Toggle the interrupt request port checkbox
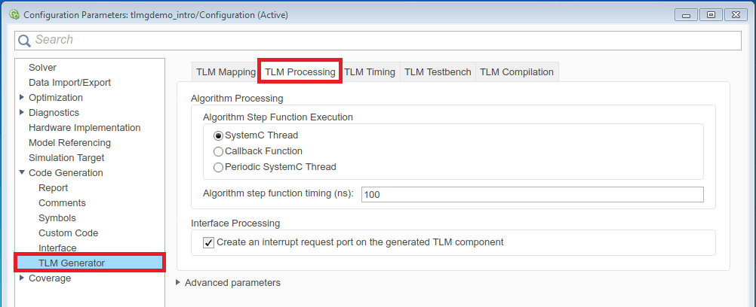 click(209, 242)
